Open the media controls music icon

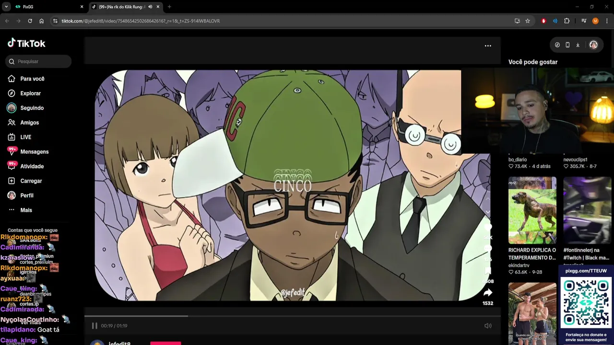coord(584,21)
